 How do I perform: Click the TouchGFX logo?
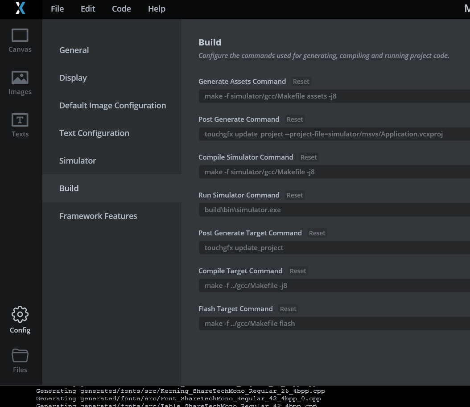pos(20,9)
